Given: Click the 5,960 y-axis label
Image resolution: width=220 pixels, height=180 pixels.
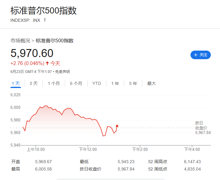Looking at the screenshot, I should (x=15, y=132).
